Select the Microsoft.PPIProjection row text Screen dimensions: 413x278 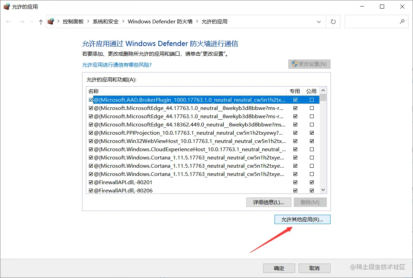188,133
